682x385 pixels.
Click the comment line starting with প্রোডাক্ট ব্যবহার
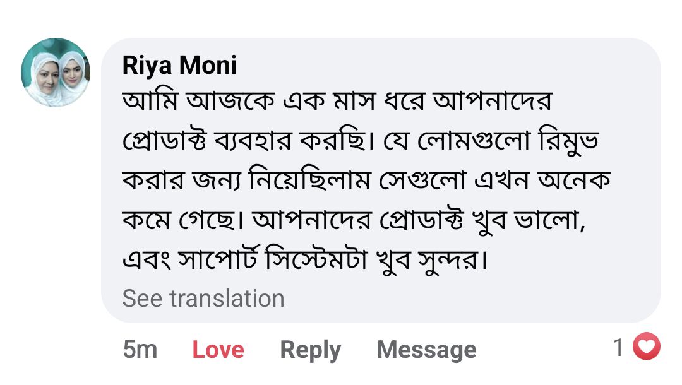point(360,141)
